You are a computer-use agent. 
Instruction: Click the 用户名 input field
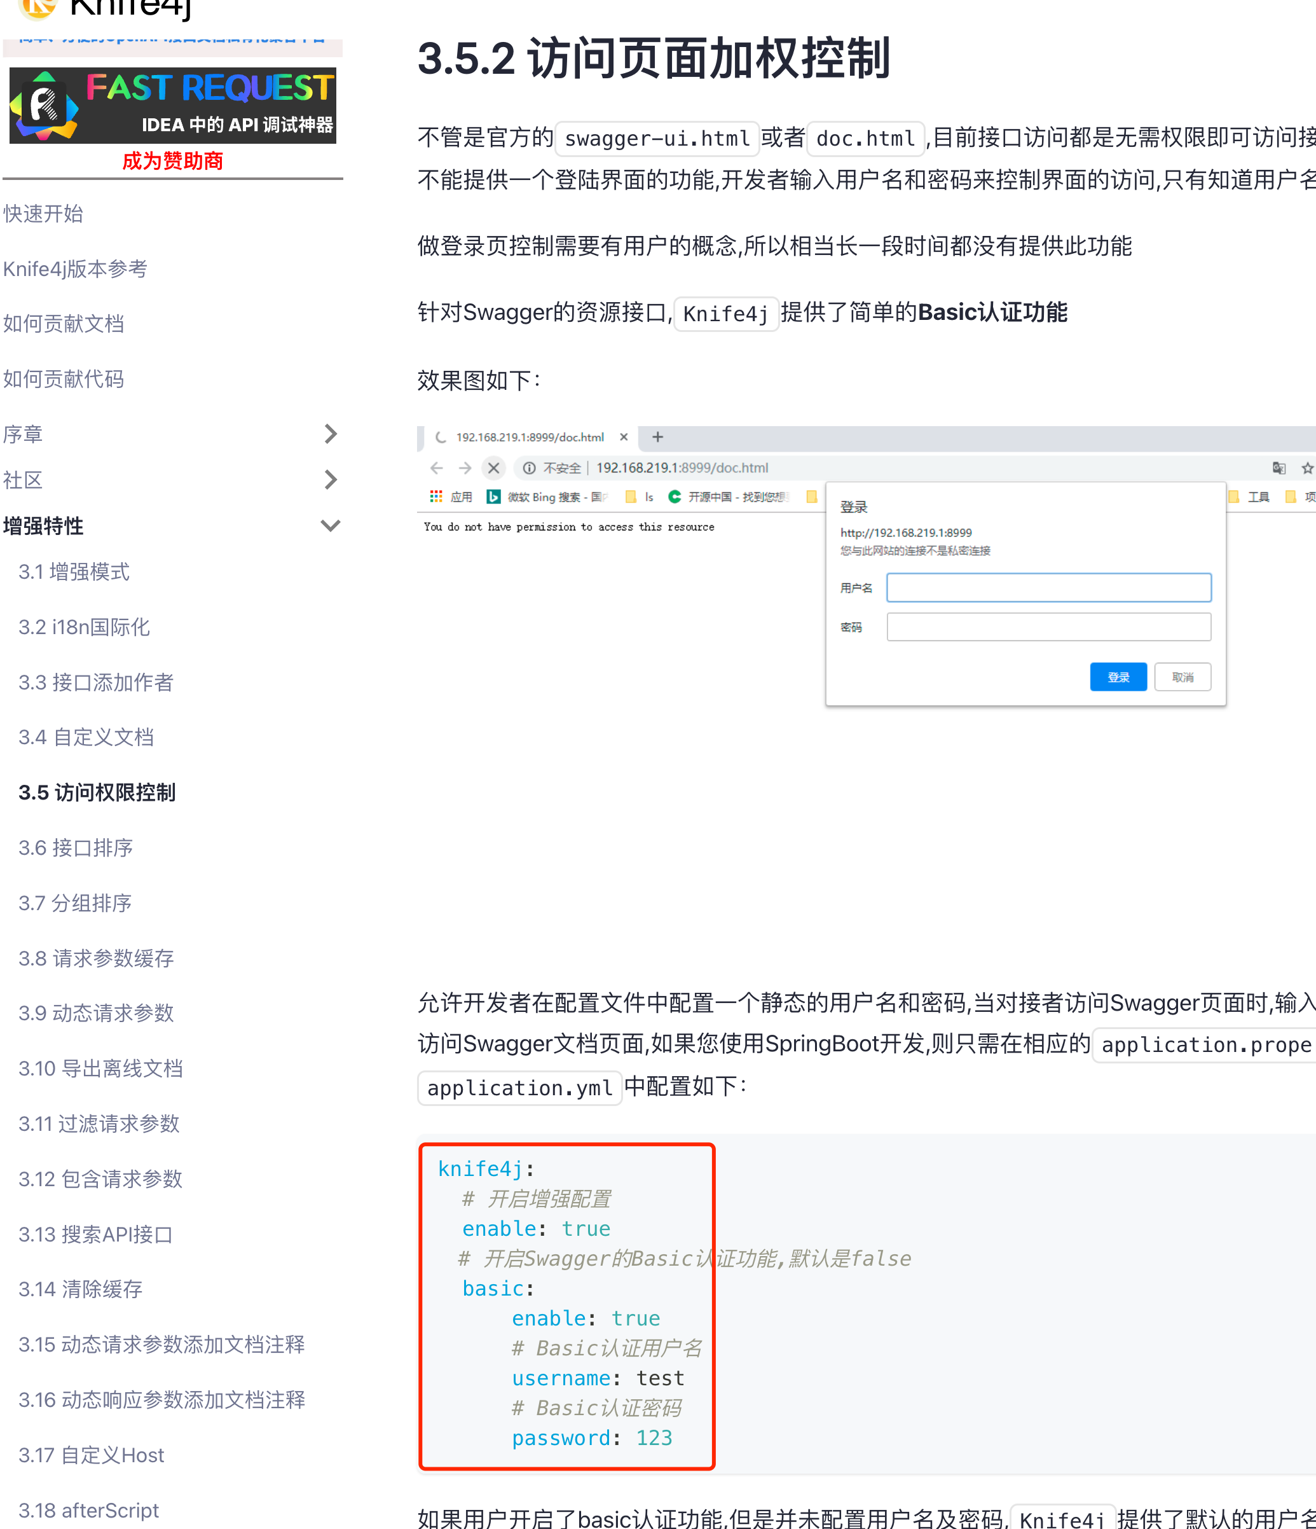[x=1048, y=588]
